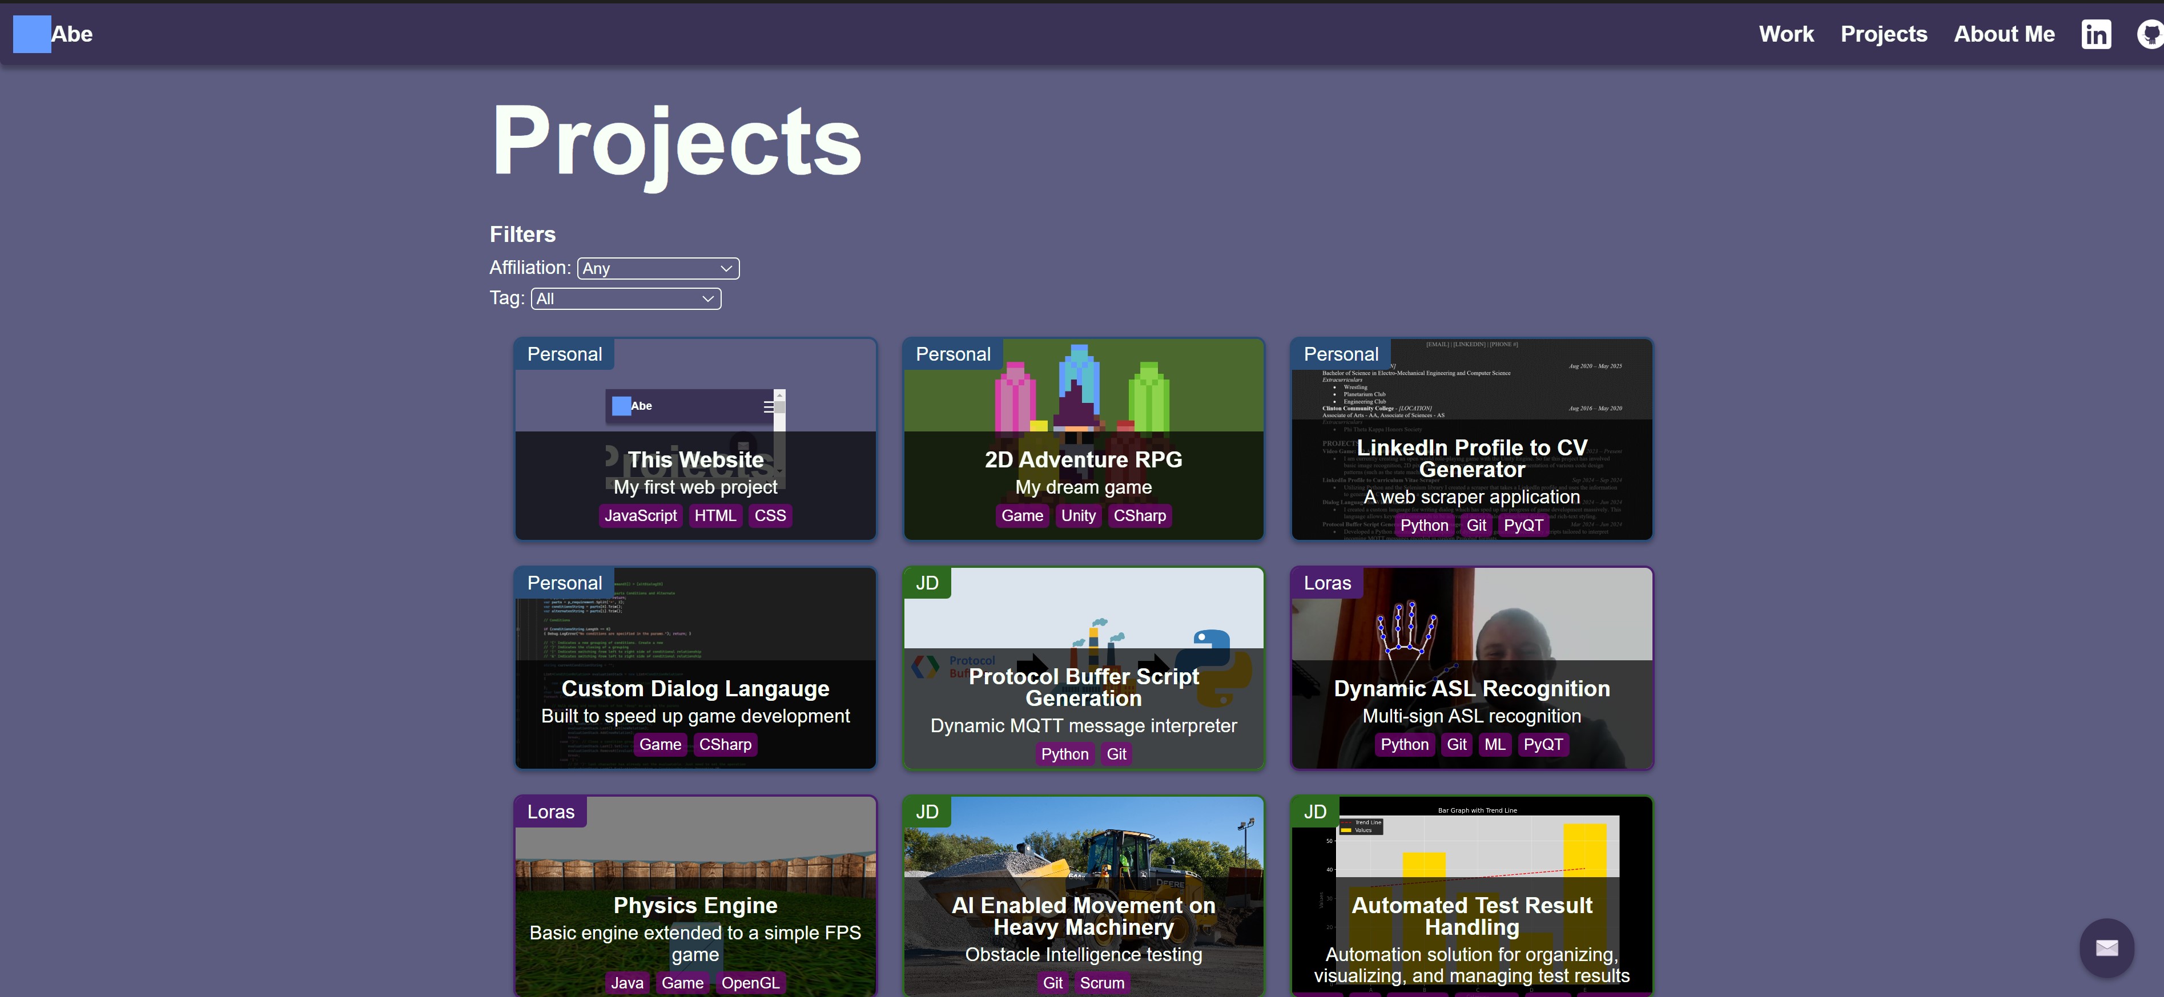Expand the Any affiliation selector
This screenshot has width=2164, height=997.
coord(658,268)
